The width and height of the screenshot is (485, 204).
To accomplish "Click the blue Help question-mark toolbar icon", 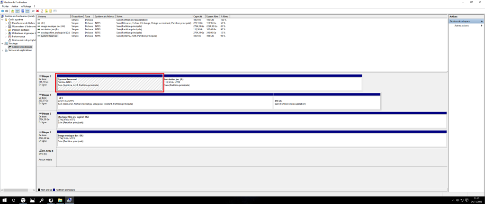I will click(x=23, y=11).
